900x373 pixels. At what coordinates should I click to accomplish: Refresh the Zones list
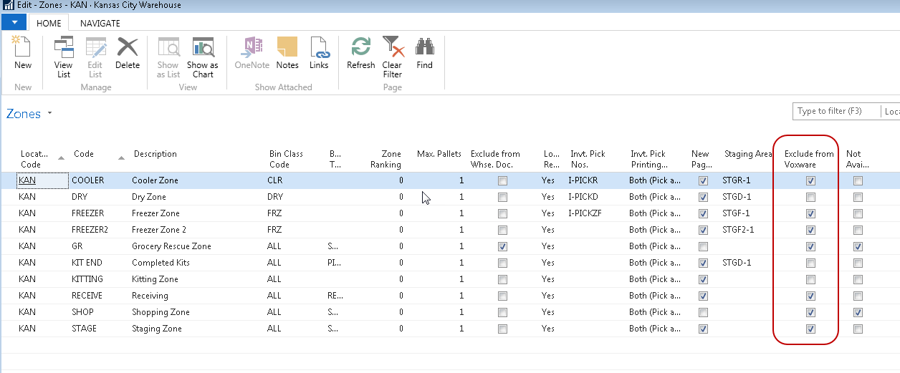coord(361,54)
